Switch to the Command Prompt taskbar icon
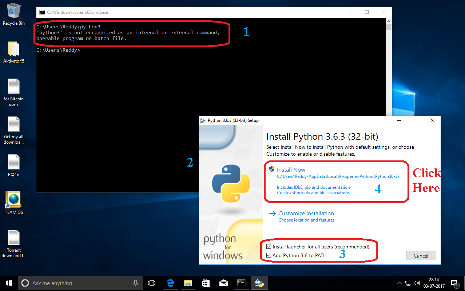 [241, 283]
